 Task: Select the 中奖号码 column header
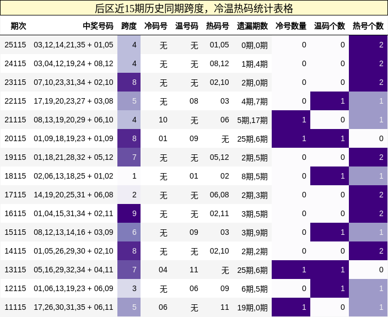tap(98, 26)
